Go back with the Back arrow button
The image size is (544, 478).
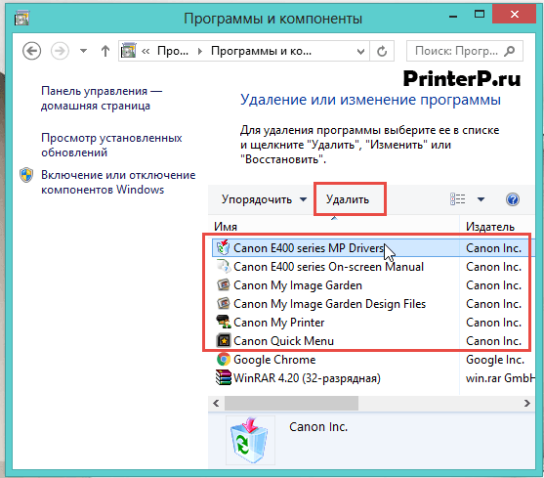coord(31,51)
